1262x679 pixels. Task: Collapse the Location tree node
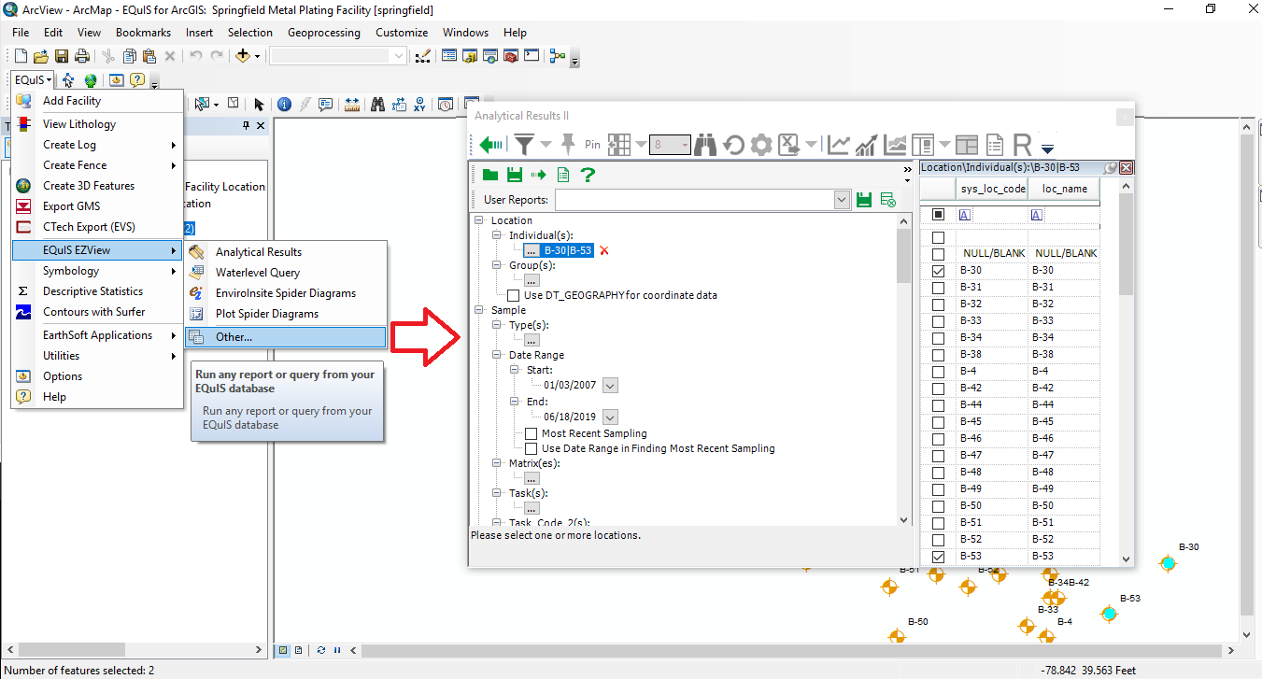pos(480,220)
